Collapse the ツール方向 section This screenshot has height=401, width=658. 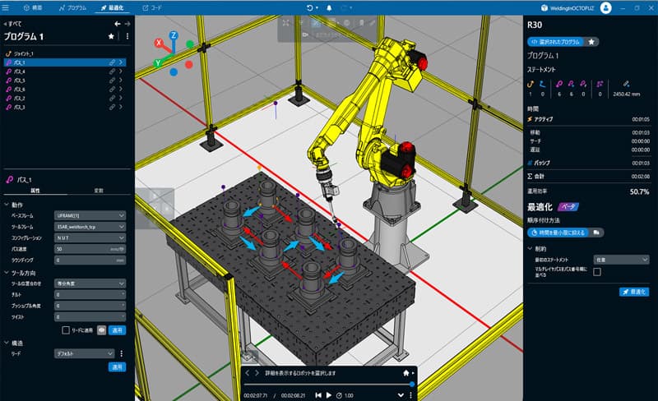click(7, 273)
